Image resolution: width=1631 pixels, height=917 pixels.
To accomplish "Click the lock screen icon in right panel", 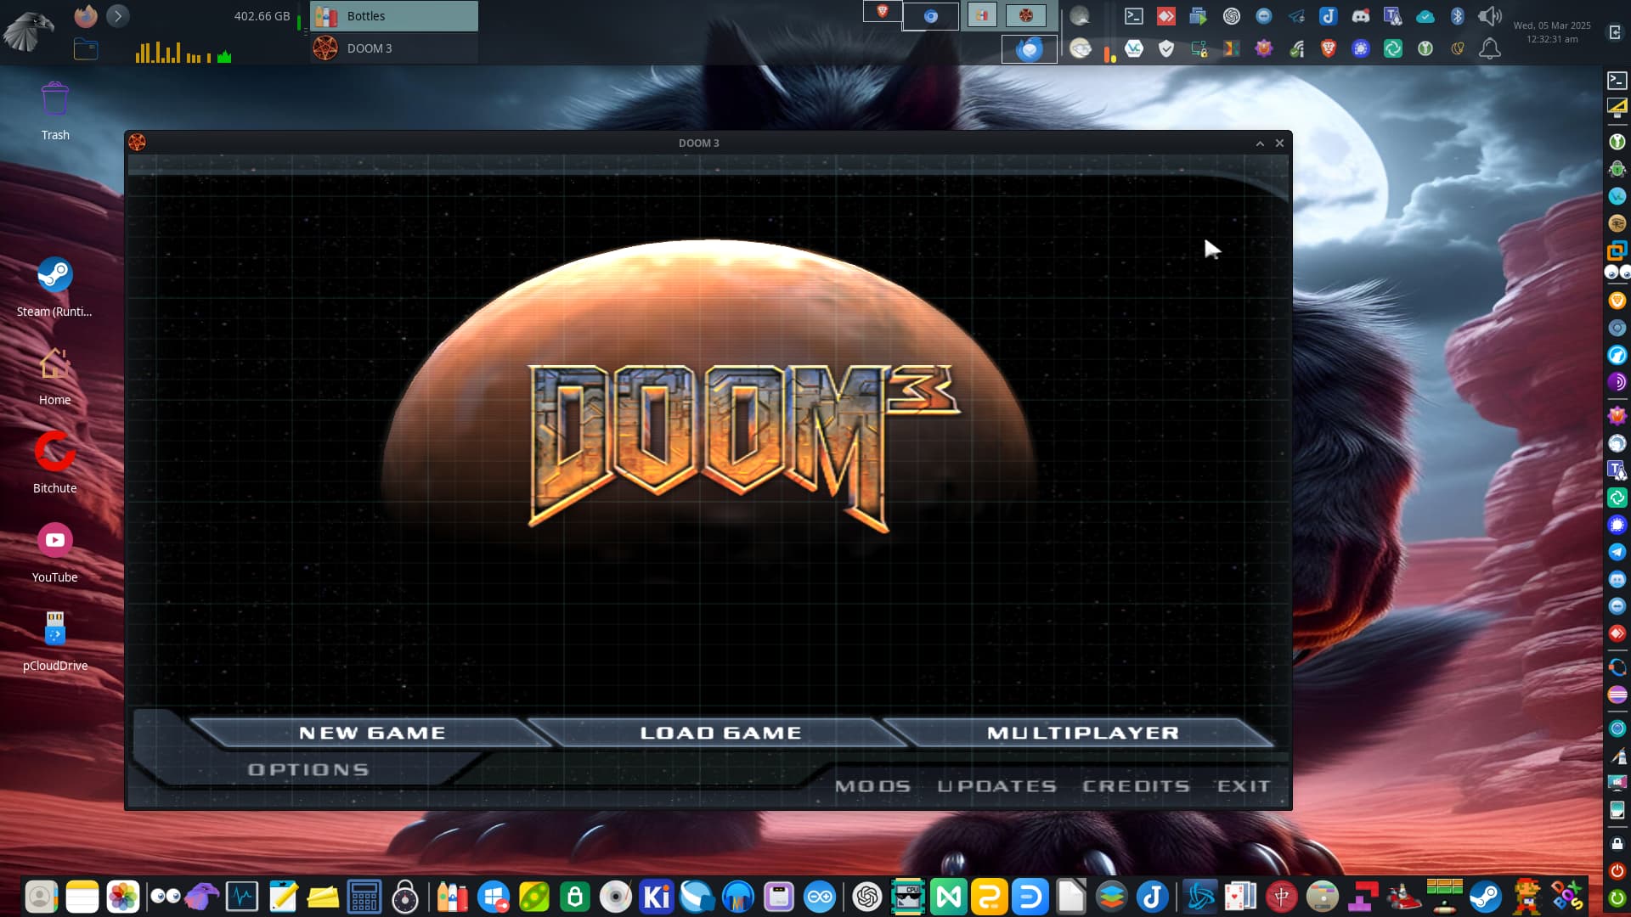I will click(x=1617, y=844).
